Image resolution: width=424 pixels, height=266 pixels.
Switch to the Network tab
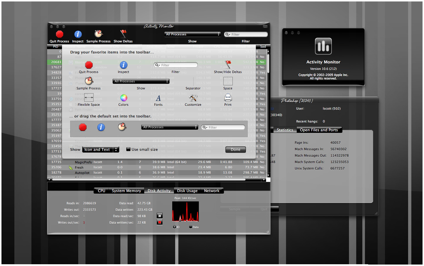click(212, 191)
